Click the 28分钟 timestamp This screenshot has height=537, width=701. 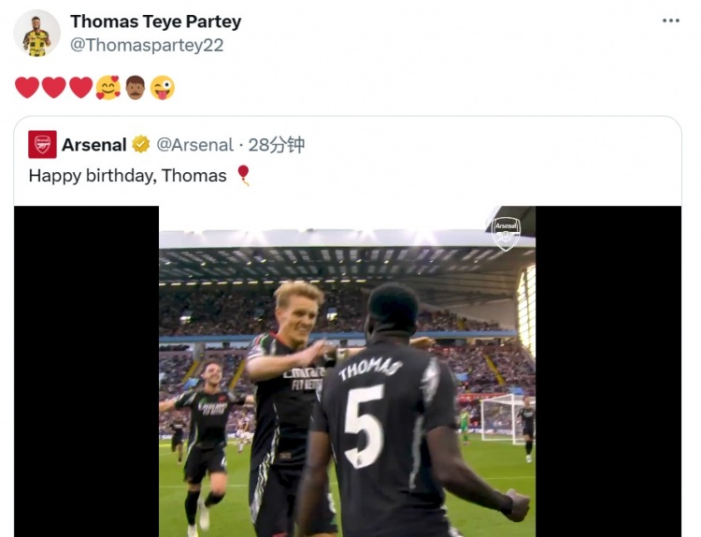277,144
